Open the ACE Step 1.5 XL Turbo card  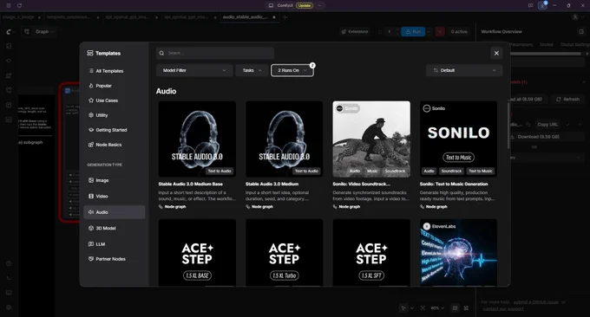click(284, 252)
